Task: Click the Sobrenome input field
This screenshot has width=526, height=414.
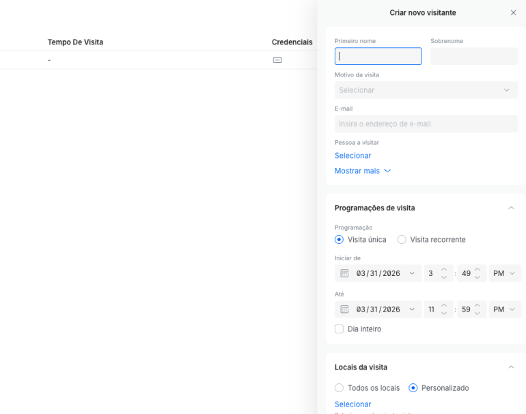Action: point(473,56)
